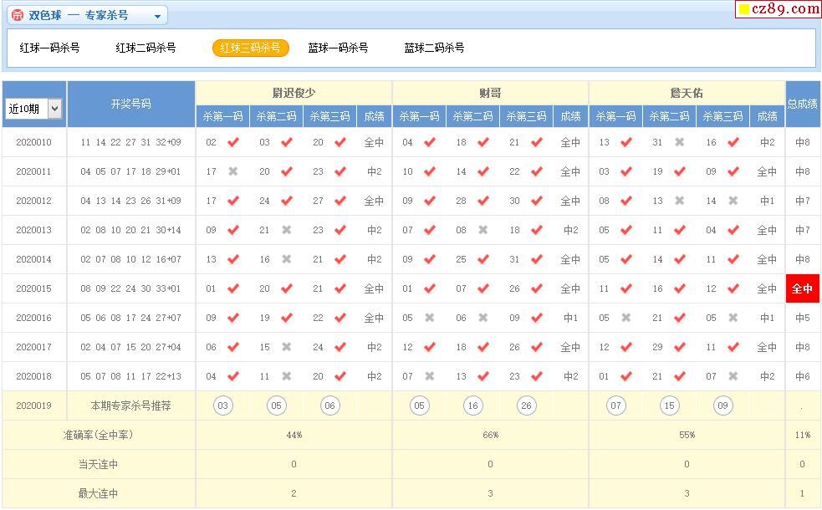Image resolution: width=822 pixels, height=510 pixels.
Task: Click the 总成绩 column header
Action: pos(803,104)
